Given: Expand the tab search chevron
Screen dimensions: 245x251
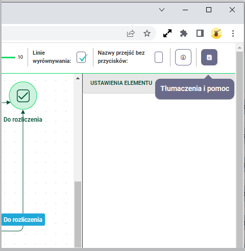Looking at the screenshot, I should click(x=162, y=10).
